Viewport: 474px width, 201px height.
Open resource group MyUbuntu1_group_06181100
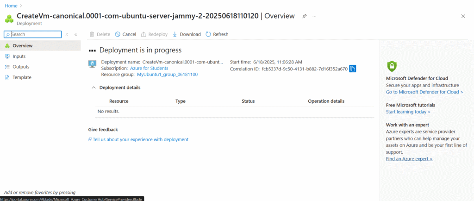point(167,75)
